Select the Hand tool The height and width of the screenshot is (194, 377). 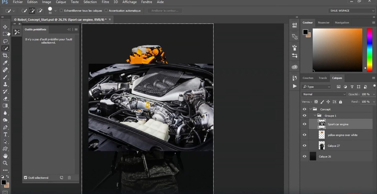coord(5,156)
